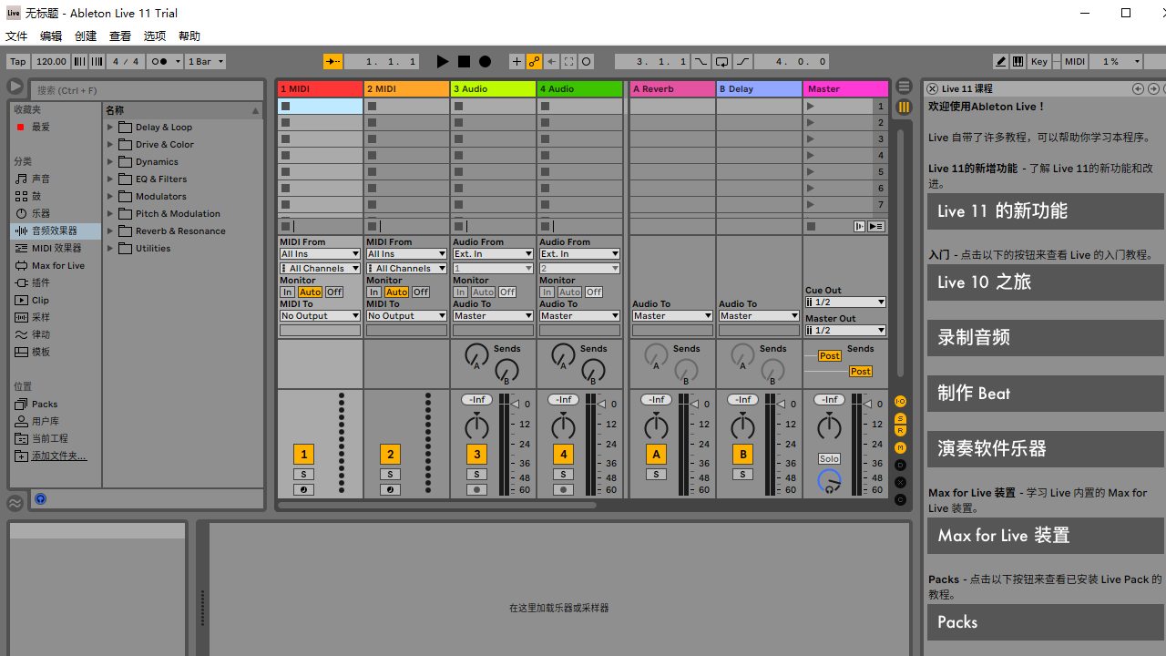
Task: Click the browser search field
Action: [x=146, y=91]
